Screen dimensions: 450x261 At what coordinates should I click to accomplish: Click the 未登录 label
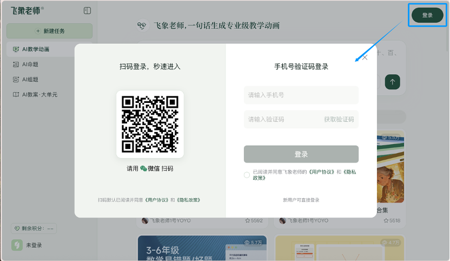[34, 245]
